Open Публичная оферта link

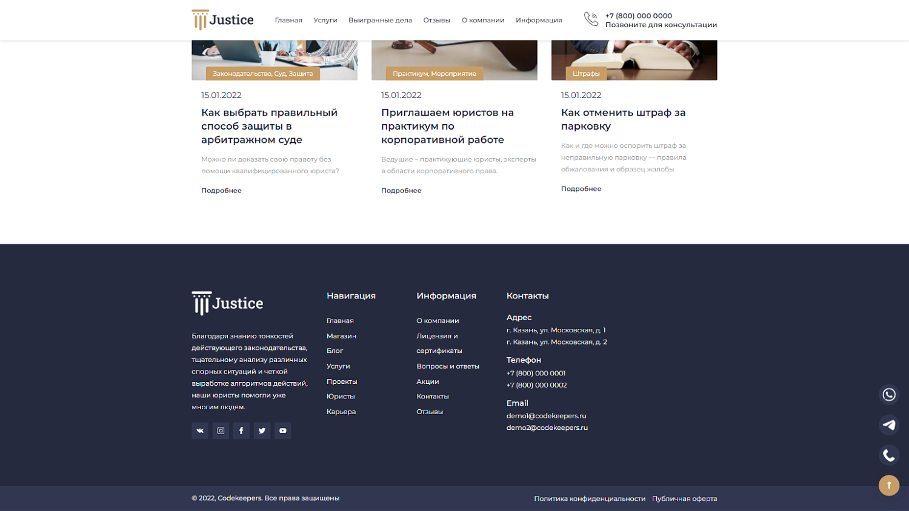[684, 498]
